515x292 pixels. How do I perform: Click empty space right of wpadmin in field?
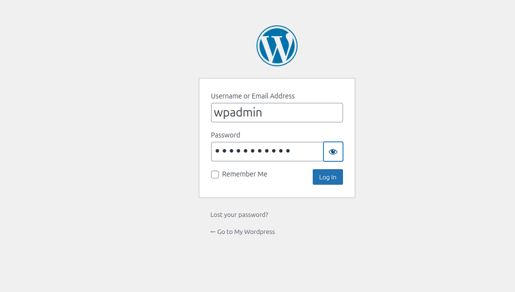302,113
